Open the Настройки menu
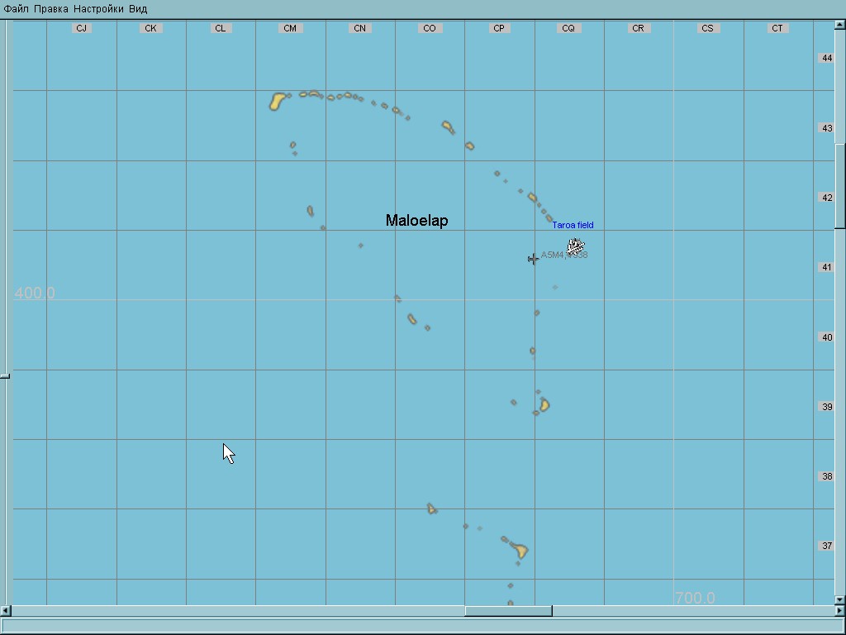The image size is (846, 635). 98,9
